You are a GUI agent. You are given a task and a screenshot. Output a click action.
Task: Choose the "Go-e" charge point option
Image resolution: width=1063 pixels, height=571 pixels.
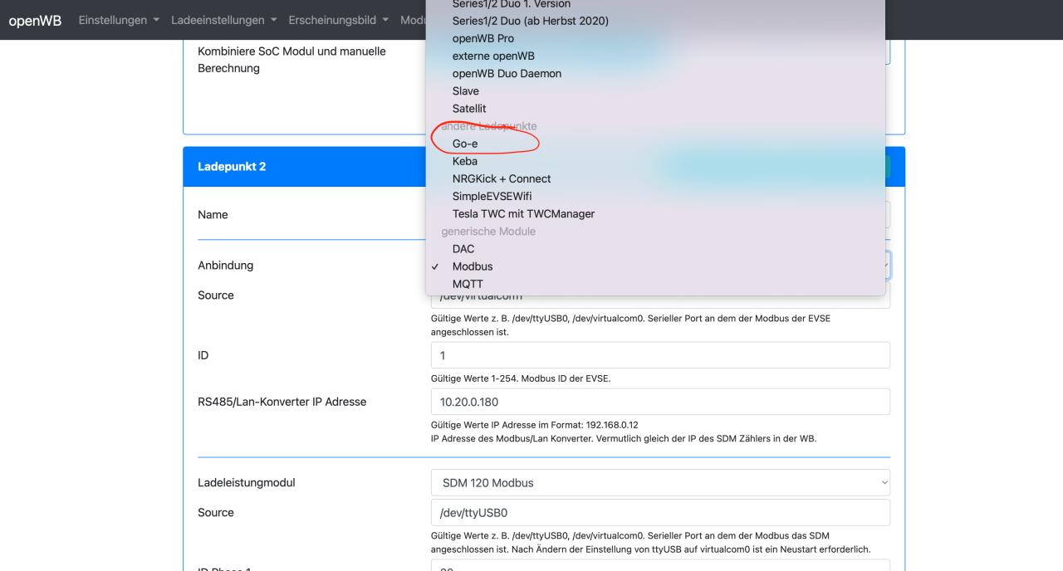pyautogui.click(x=655, y=144)
